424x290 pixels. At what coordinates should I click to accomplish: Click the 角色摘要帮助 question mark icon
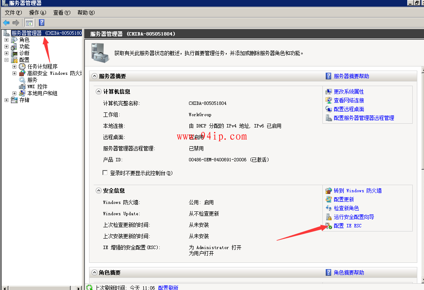pos(328,272)
